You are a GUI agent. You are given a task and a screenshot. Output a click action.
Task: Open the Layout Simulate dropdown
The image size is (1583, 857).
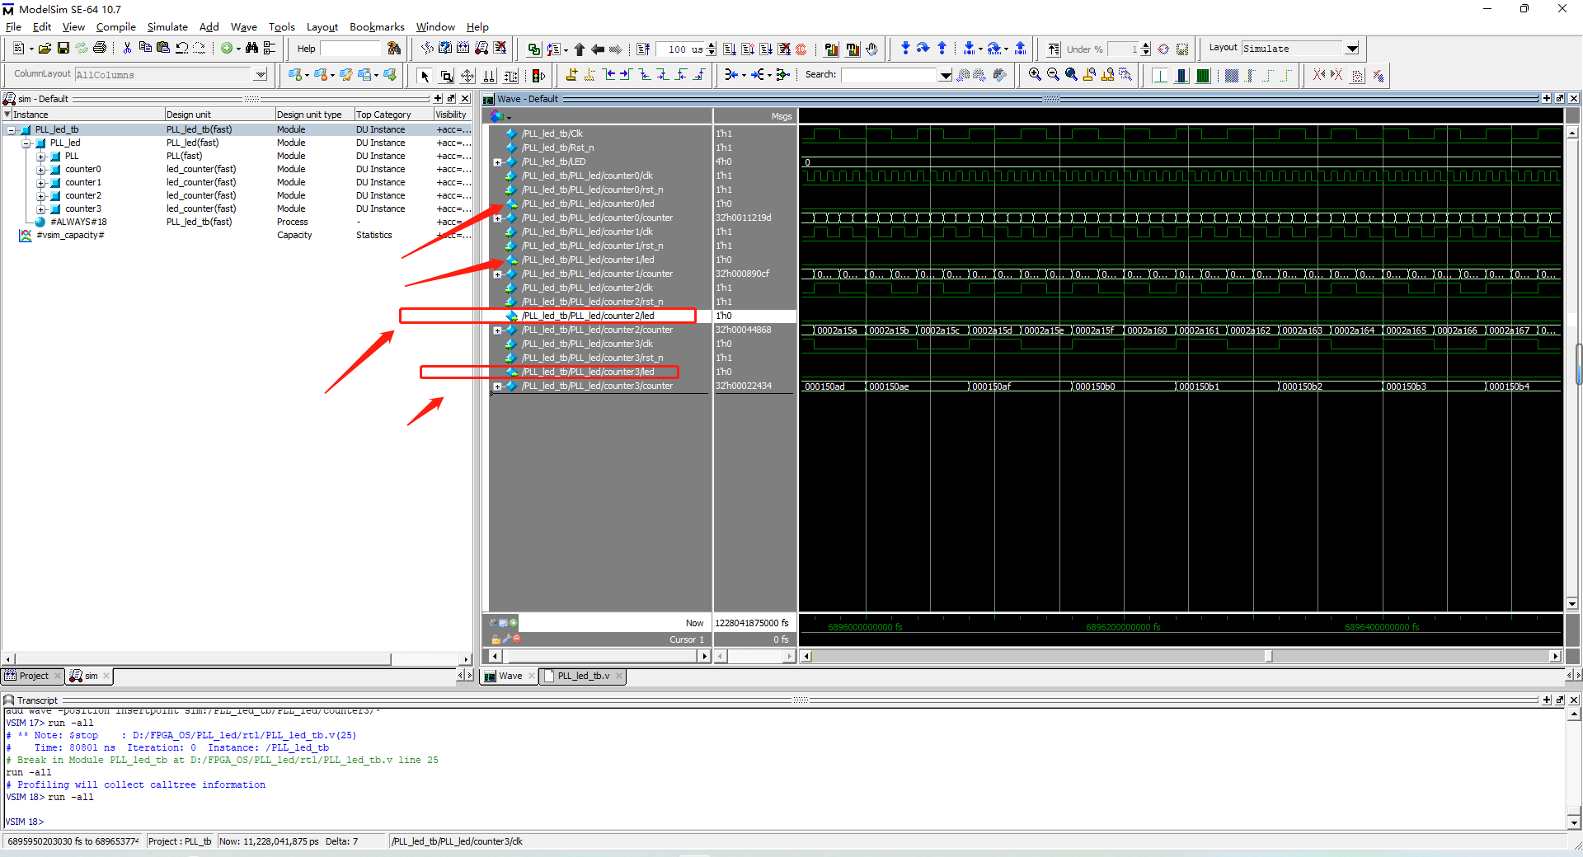(x=1352, y=49)
